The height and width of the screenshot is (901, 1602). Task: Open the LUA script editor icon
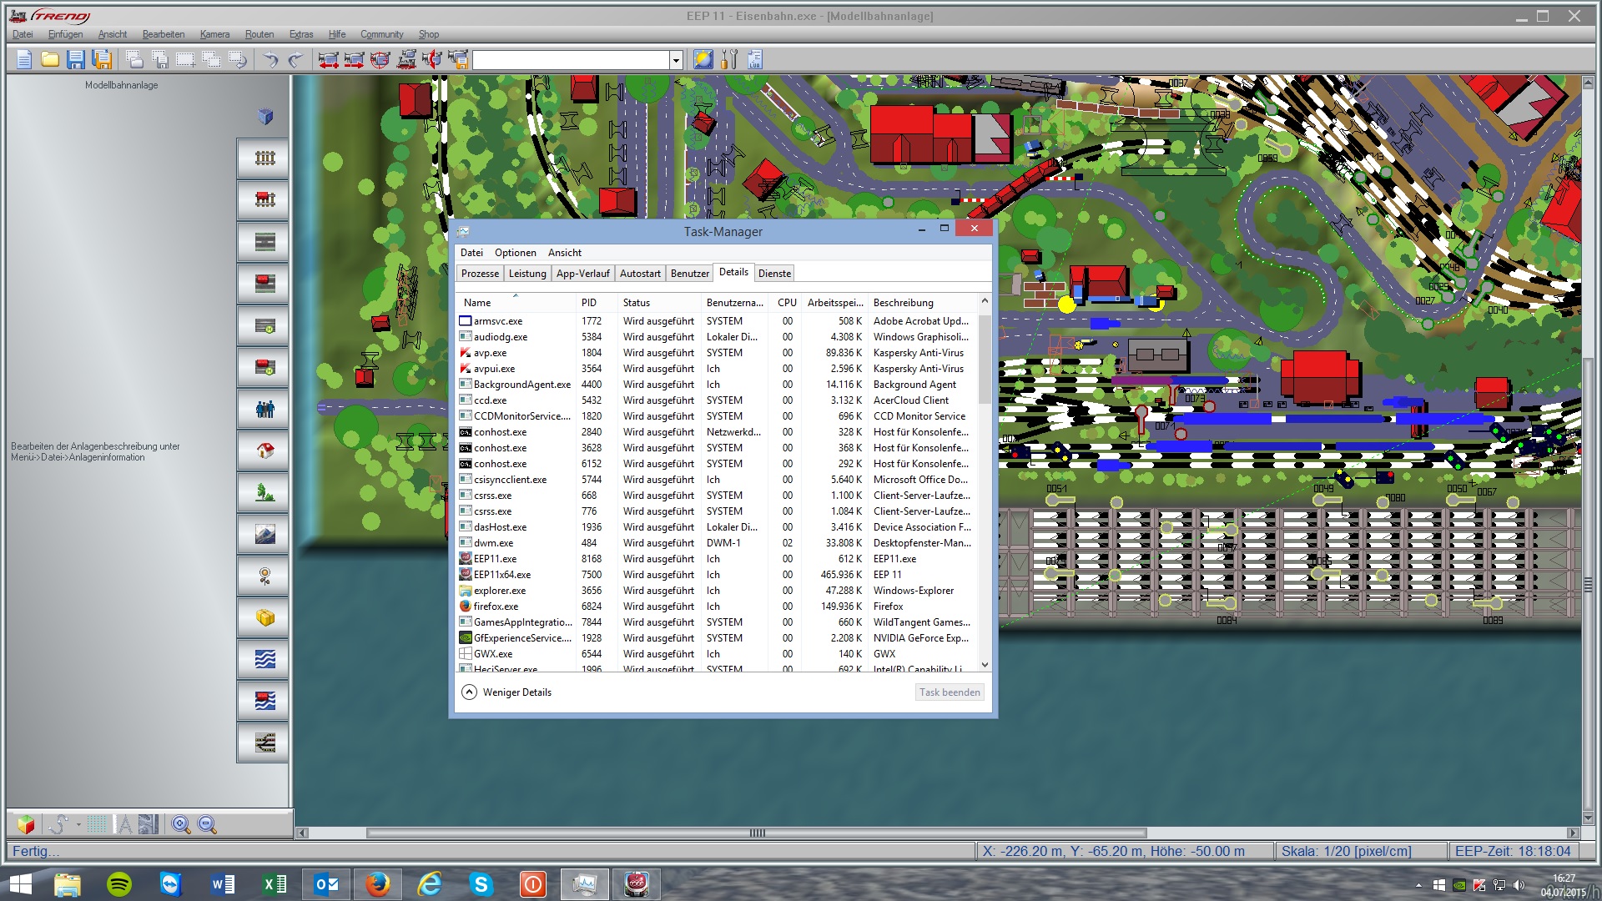[755, 59]
